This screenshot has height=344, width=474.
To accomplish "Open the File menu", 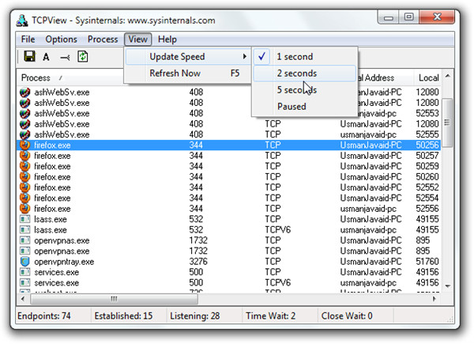I will pos(28,40).
